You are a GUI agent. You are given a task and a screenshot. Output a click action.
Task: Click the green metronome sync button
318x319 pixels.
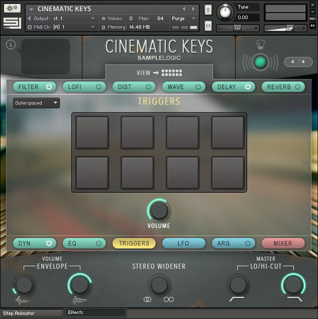(x=260, y=62)
